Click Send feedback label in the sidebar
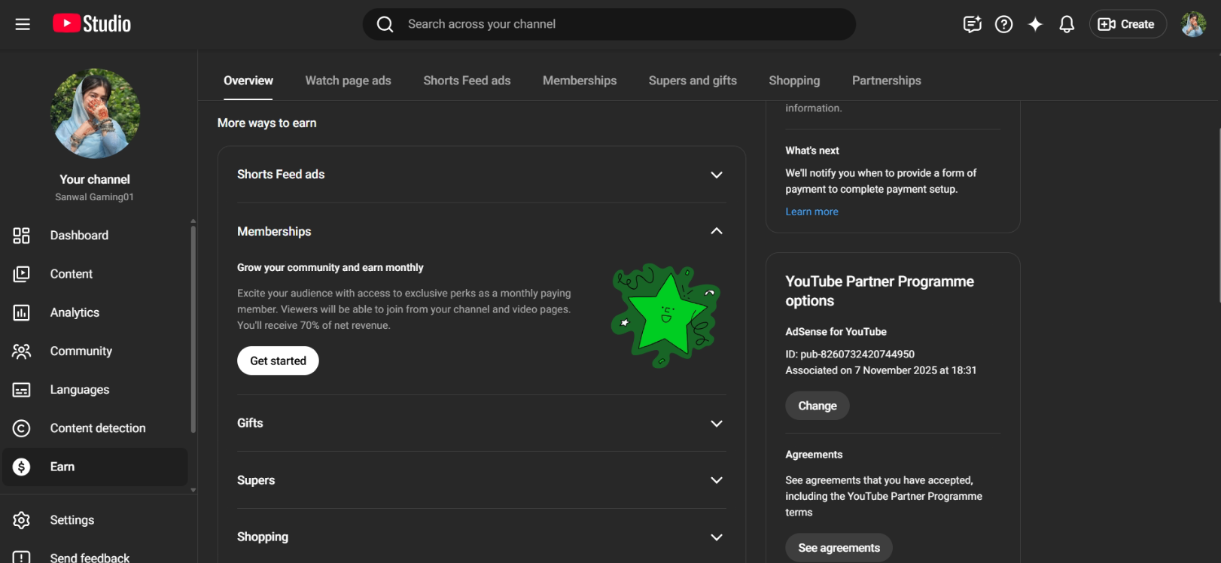Image resolution: width=1221 pixels, height=563 pixels. (90, 558)
